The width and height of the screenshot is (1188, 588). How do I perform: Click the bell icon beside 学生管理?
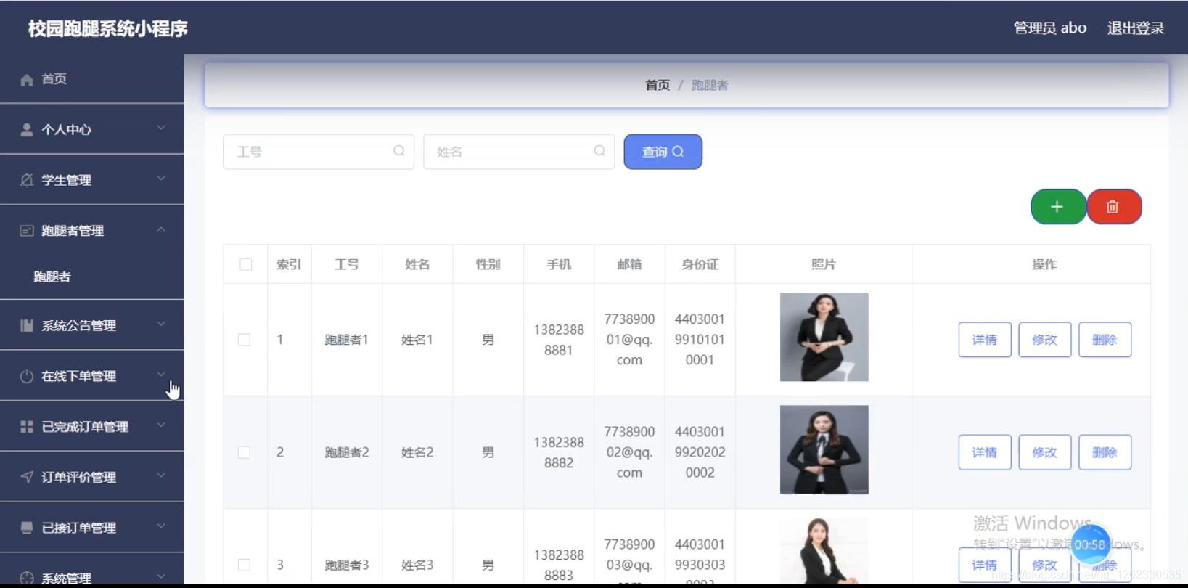click(x=27, y=180)
